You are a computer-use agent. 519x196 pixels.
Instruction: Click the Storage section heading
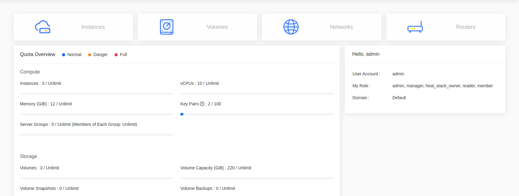coord(29,156)
